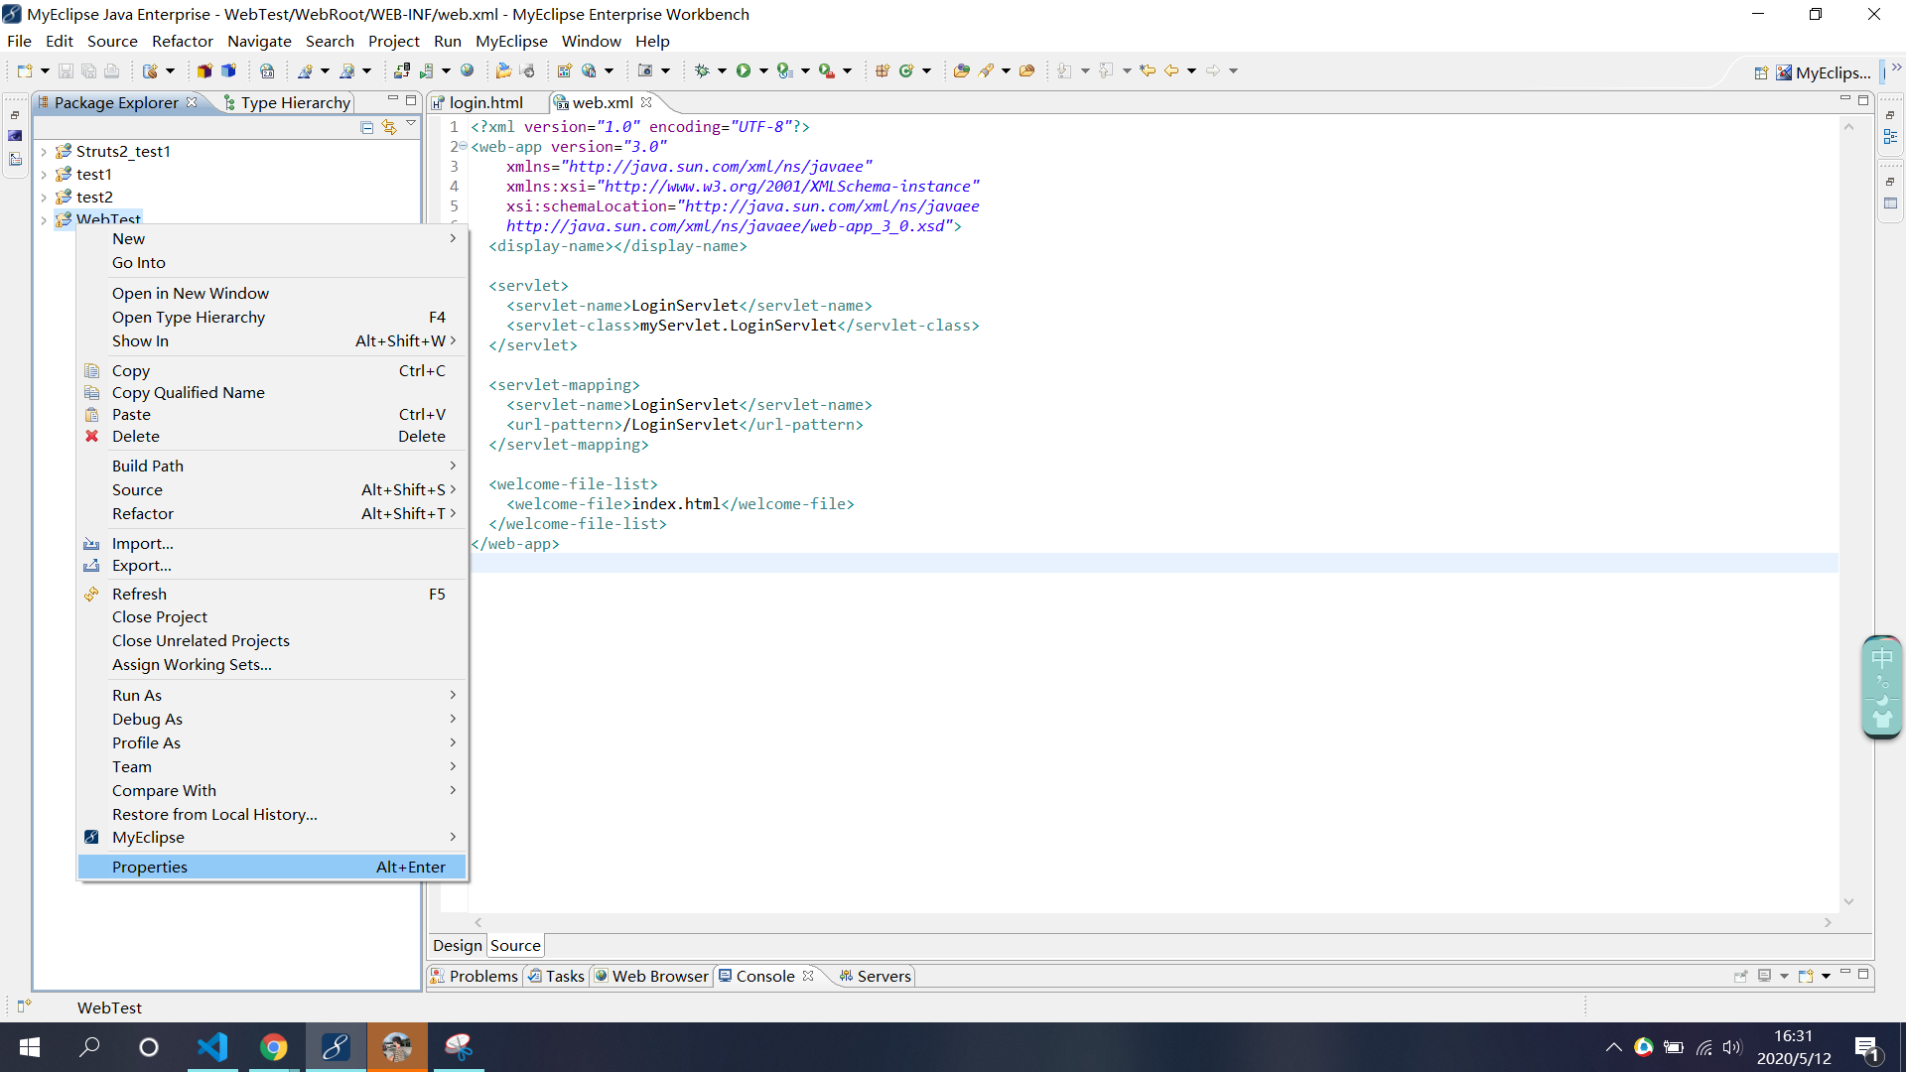
Task: Open Run As submenu
Action: click(272, 696)
